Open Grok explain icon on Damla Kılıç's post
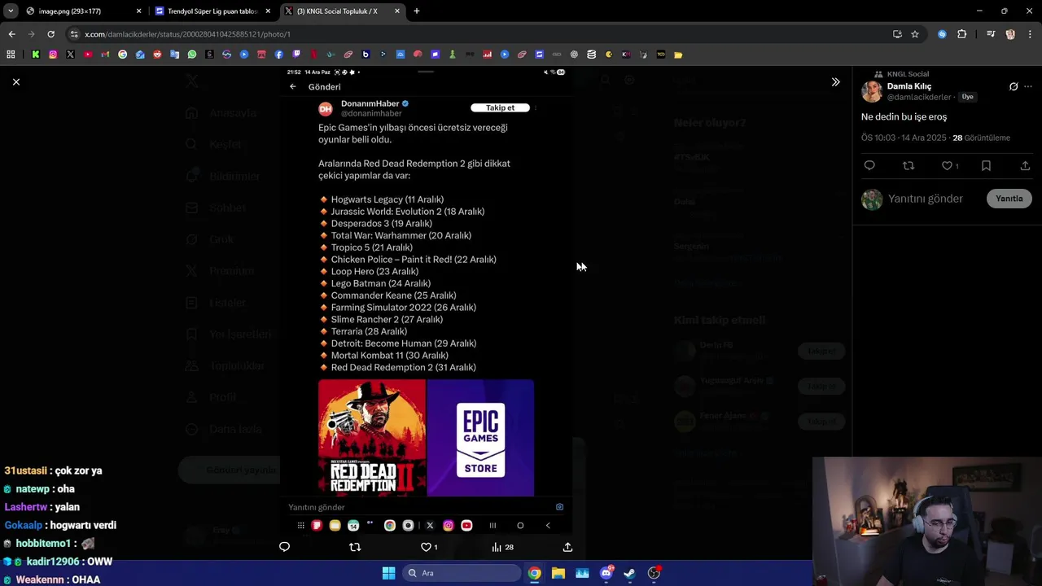The image size is (1042, 586). (1014, 86)
